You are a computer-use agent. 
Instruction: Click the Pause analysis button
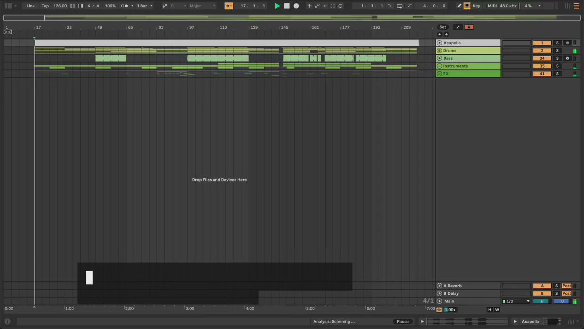click(x=402, y=322)
